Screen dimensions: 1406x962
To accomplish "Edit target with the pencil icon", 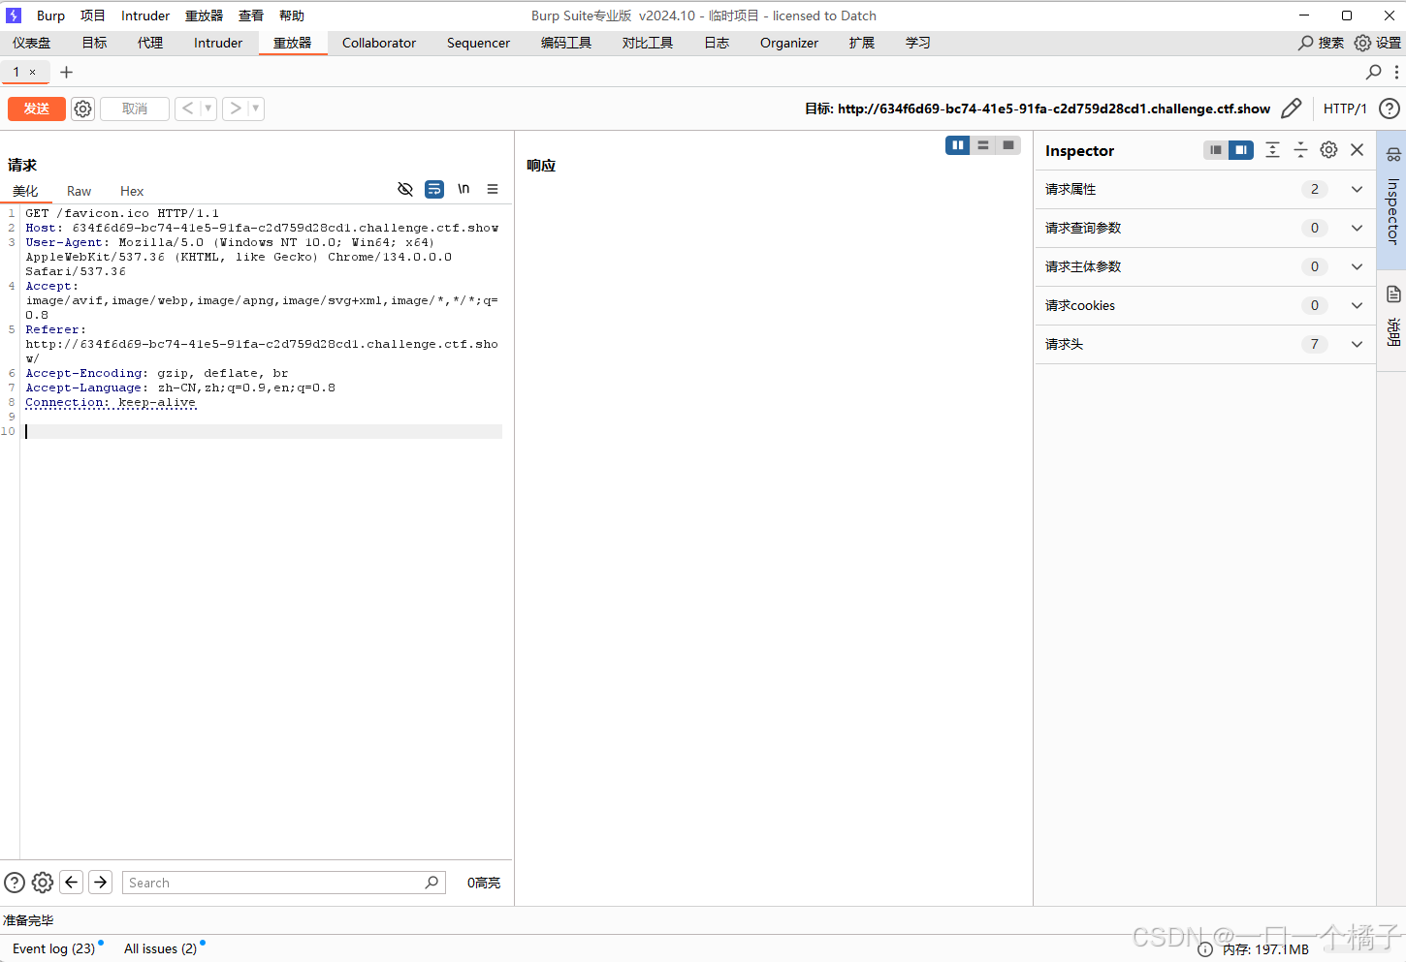I will 1292,109.
